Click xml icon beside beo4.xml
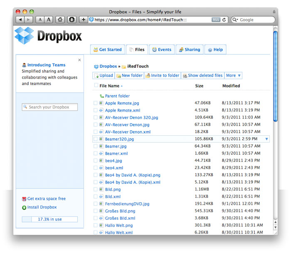291x253 pixels. coord(101,168)
